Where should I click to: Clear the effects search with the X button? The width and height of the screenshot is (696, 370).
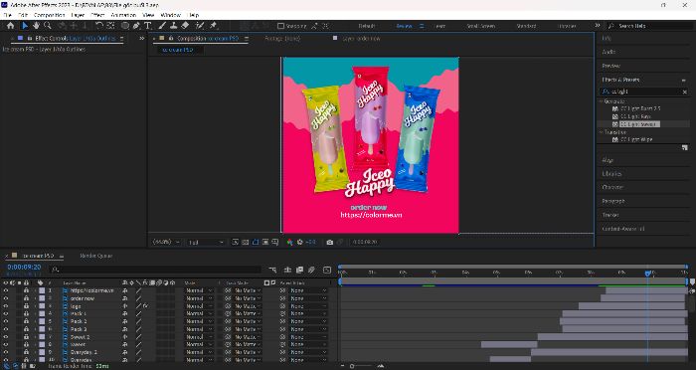tap(684, 92)
